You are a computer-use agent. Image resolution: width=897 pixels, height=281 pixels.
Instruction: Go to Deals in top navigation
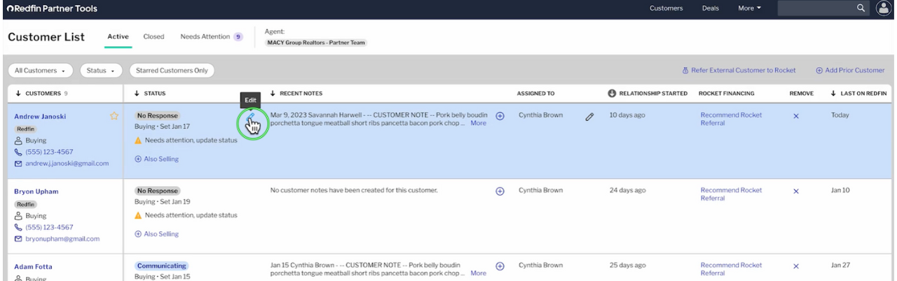710,8
